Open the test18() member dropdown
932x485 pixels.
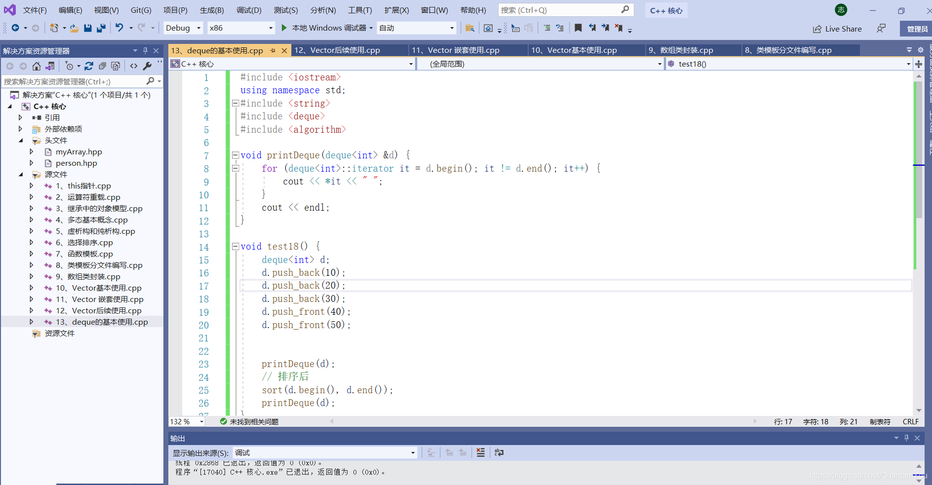pos(789,64)
